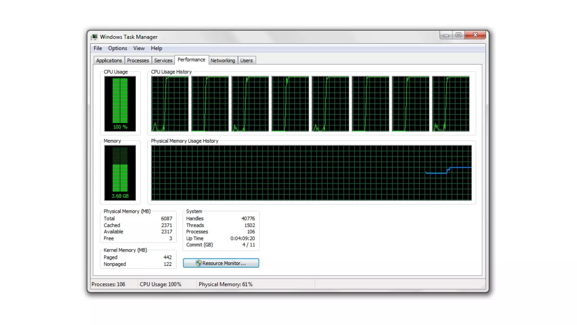Click the first CPU usage history graph
Screen dimensions: 577x325
170,104
